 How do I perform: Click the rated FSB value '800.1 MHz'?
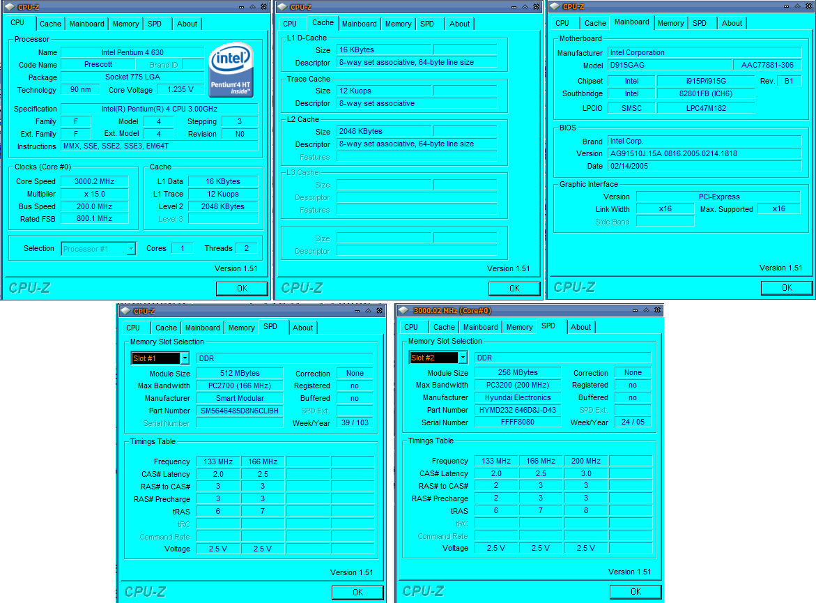pyautogui.click(x=94, y=219)
